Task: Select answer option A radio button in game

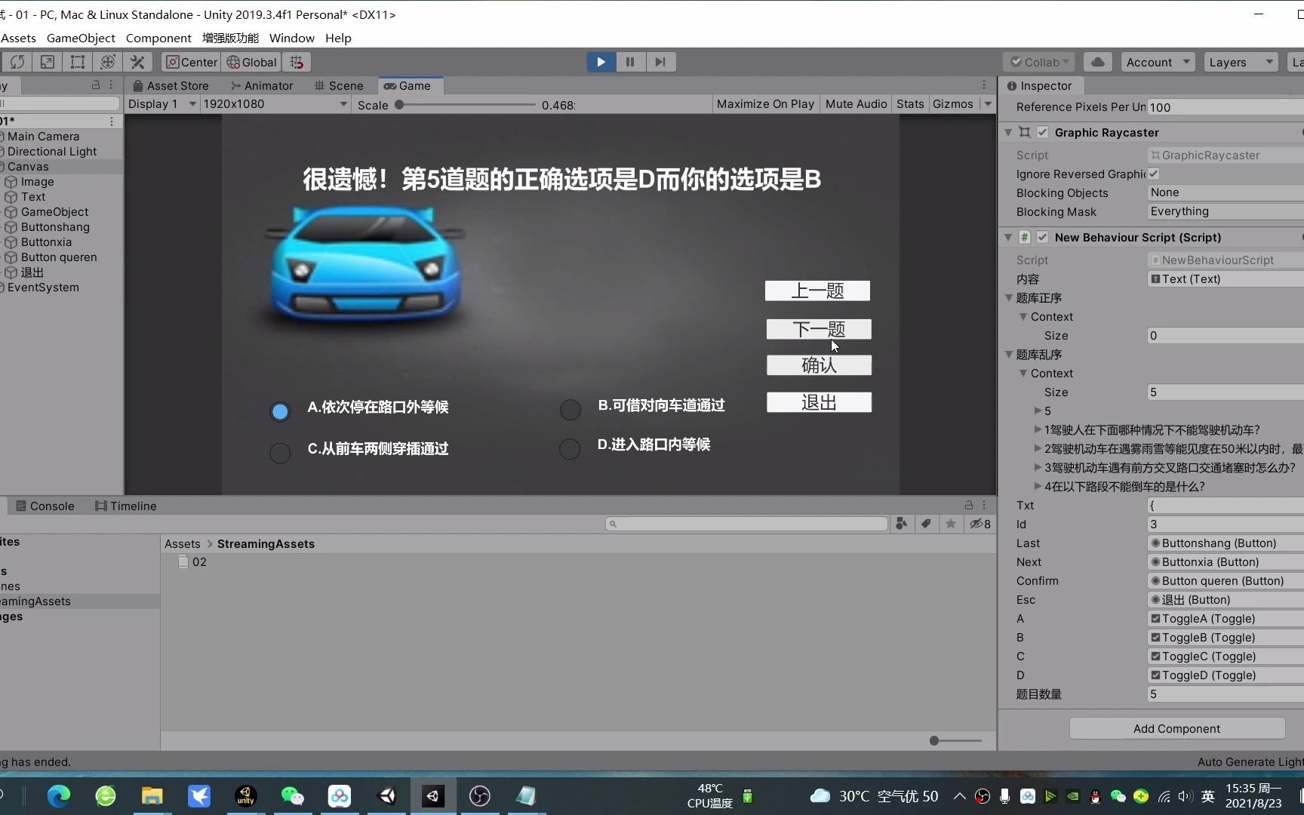Action: pos(279,411)
